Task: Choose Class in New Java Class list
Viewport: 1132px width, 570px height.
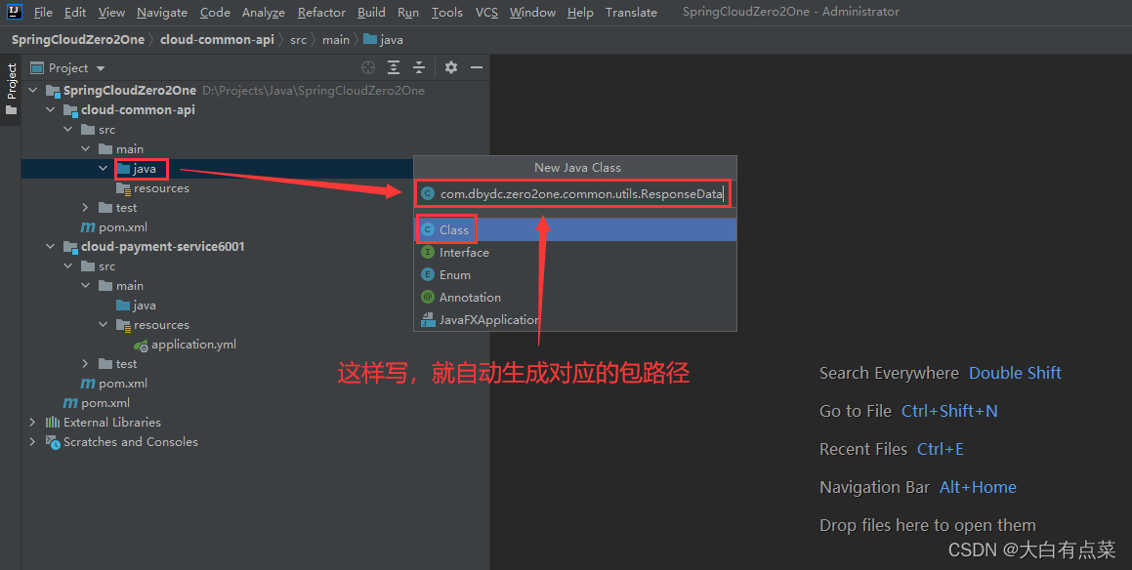Action: pyautogui.click(x=575, y=229)
